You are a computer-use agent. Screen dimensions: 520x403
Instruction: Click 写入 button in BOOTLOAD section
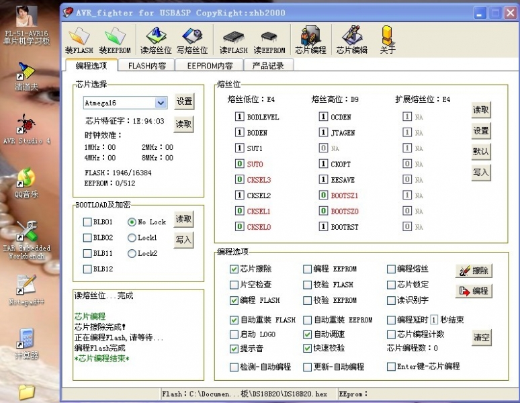pos(183,240)
